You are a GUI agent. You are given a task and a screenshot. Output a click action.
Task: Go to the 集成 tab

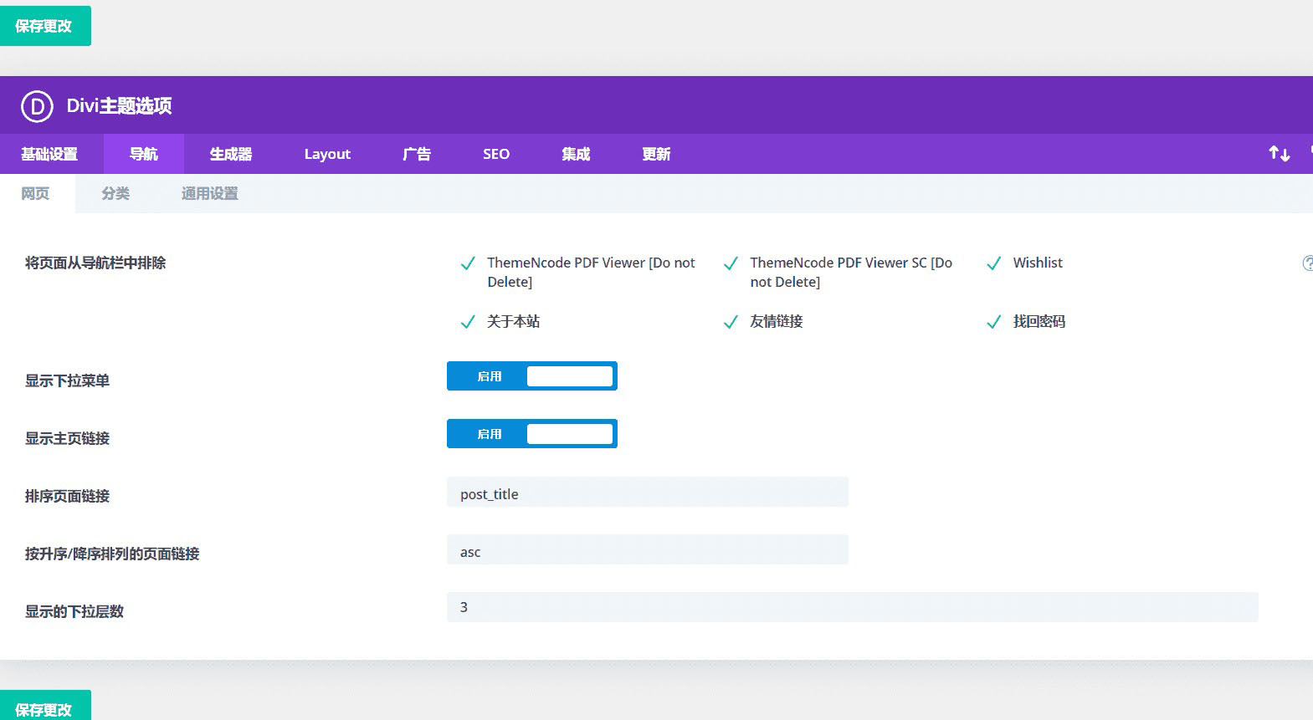coord(576,154)
